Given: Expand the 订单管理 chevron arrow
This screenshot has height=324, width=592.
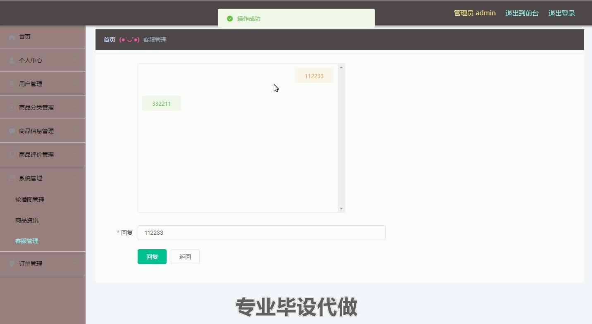Looking at the screenshot, I should point(75,263).
